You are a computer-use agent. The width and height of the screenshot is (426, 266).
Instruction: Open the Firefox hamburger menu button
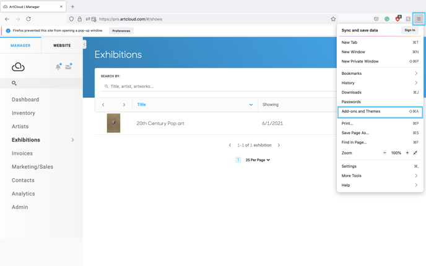419,19
